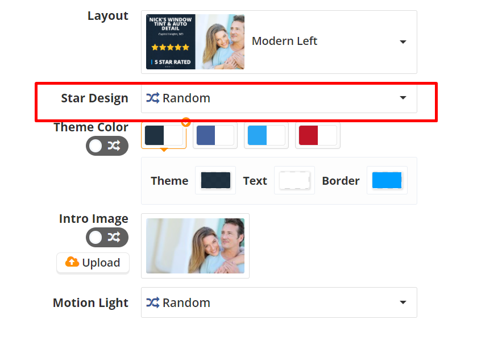This screenshot has width=502, height=361.
Task: Open the Border color picker swatch
Action: pos(387,180)
